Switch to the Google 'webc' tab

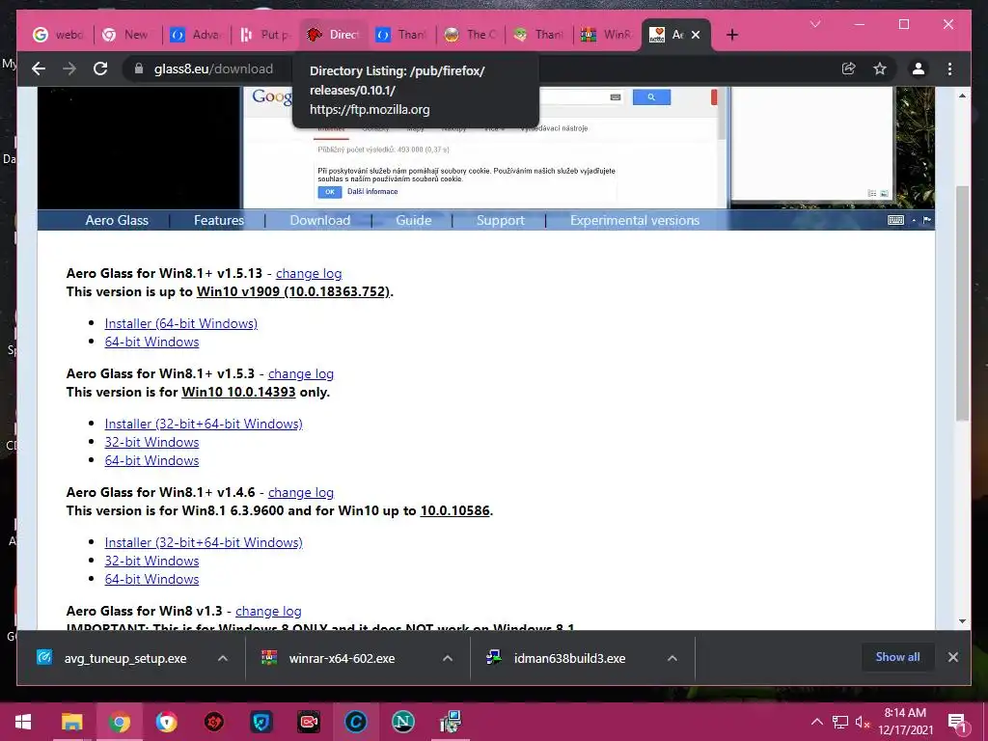58,35
